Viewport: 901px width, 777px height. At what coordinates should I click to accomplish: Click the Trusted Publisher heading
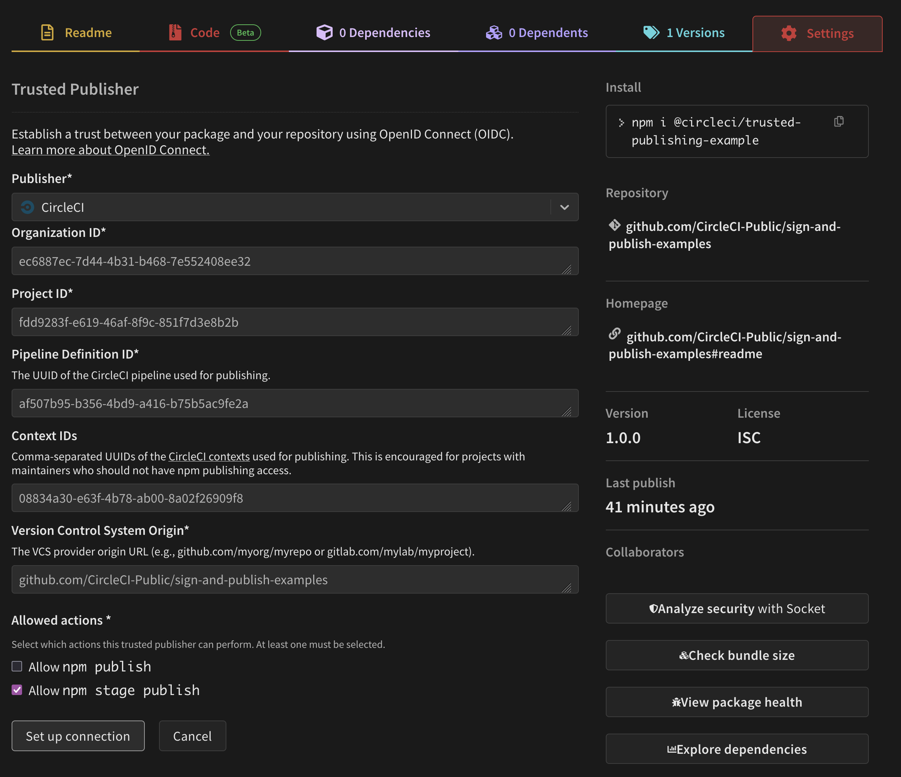[x=75, y=89]
